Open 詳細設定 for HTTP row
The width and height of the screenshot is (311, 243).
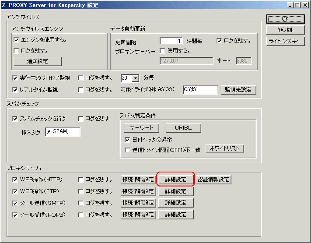pyautogui.click(x=176, y=180)
